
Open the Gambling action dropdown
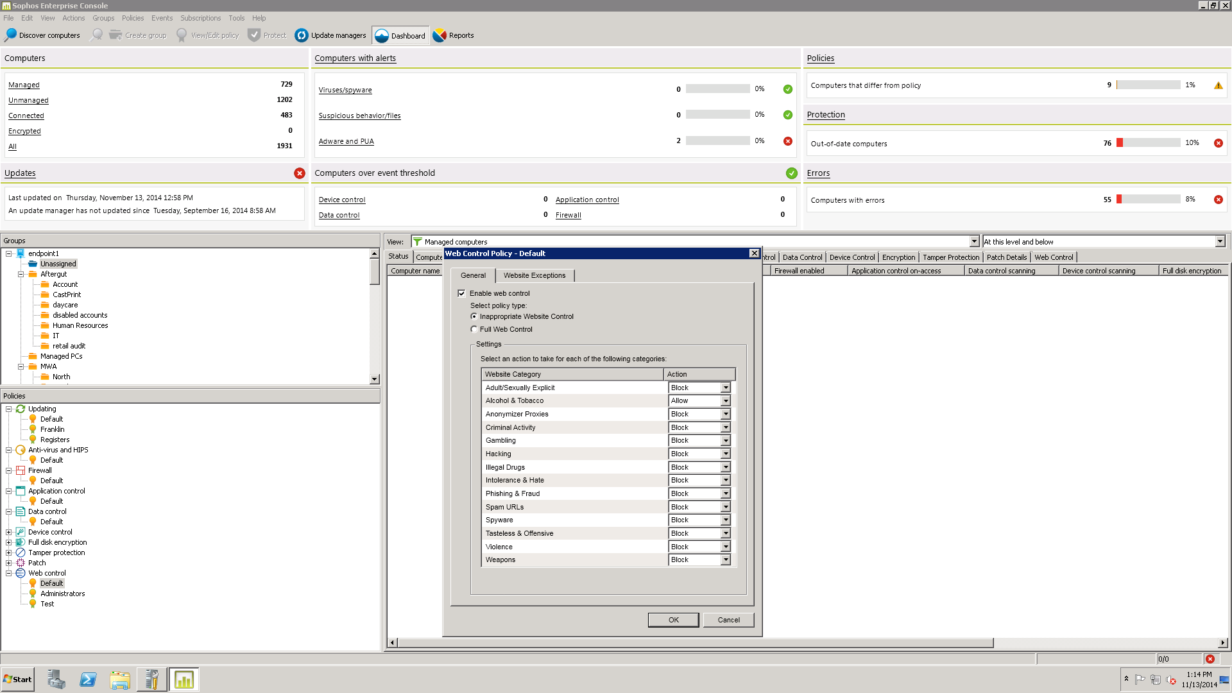tap(726, 440)
